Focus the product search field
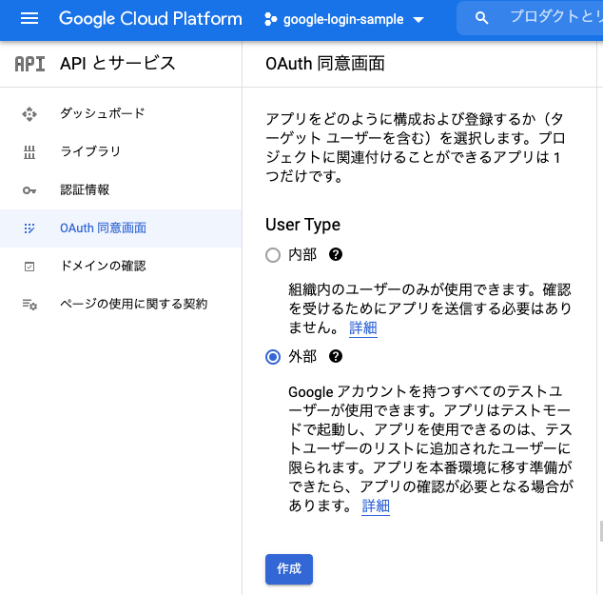The width and height of the screenshot is (603, 595). click(530, 18)
